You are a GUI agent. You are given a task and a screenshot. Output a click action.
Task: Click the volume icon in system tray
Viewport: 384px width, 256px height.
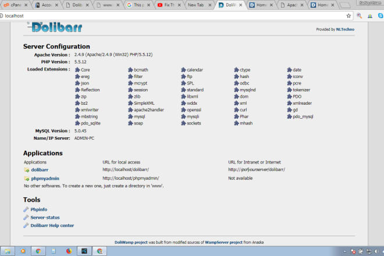coord(376,251)
